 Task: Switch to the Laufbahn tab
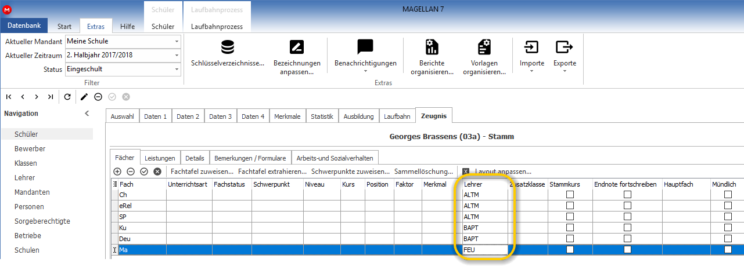pyautogui.click(x=397, y=116)
